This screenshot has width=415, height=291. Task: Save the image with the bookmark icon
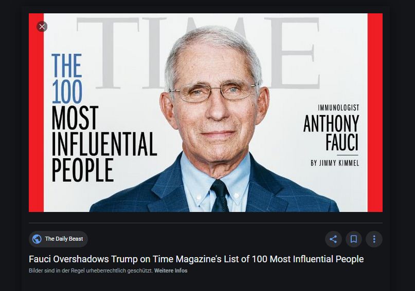pyautogui.click(x=354, y=239)
